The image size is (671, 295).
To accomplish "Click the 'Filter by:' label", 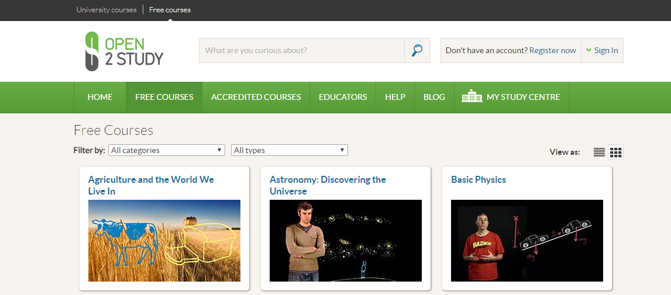I will click(90, 150).
